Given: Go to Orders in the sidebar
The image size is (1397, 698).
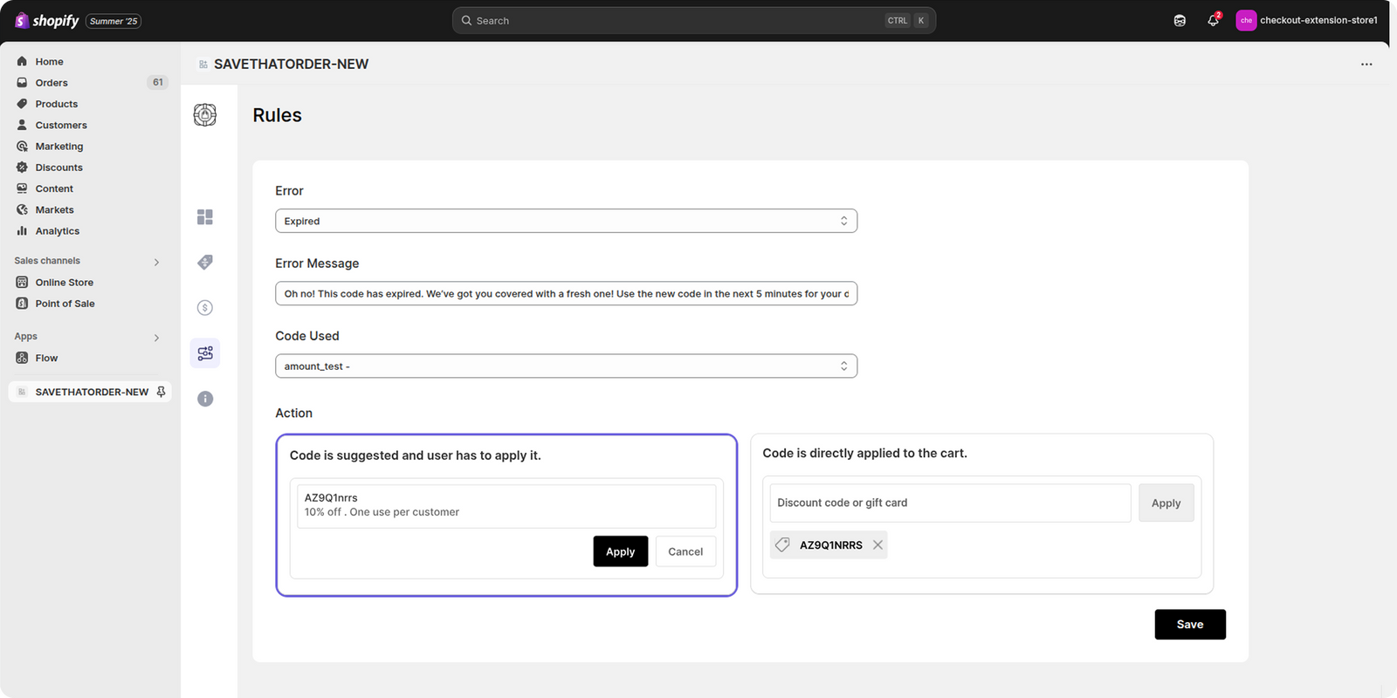Looking at the screenshot, I should (x=52, y=83).
